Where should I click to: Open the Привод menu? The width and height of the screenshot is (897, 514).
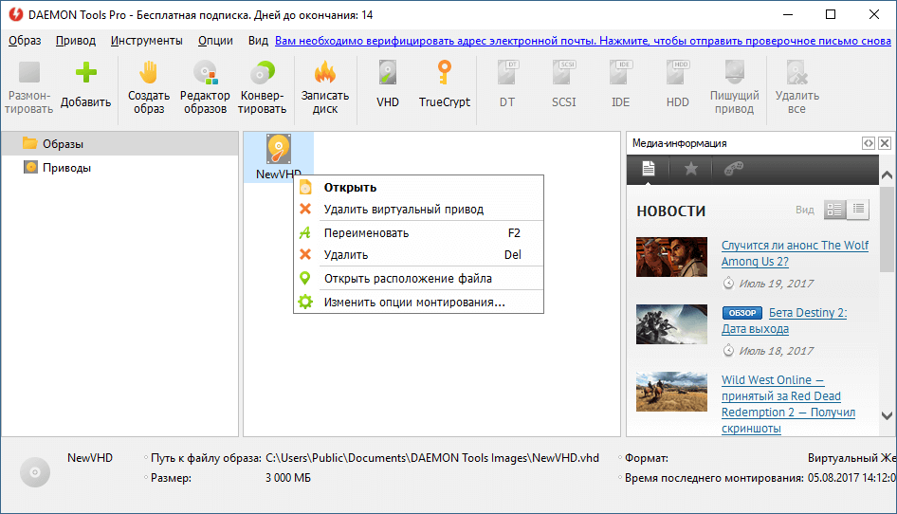pos(76,41)
